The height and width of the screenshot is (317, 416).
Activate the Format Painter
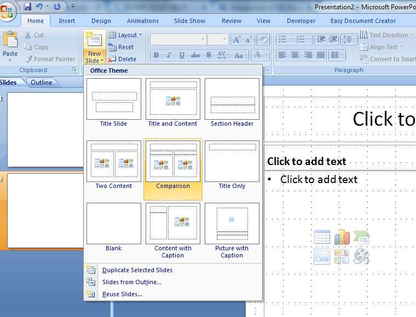[50, 59]
